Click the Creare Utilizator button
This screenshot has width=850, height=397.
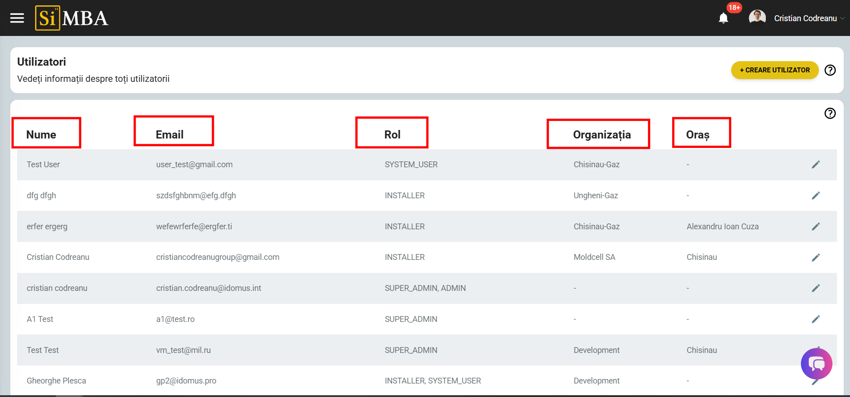click(774, 70)
